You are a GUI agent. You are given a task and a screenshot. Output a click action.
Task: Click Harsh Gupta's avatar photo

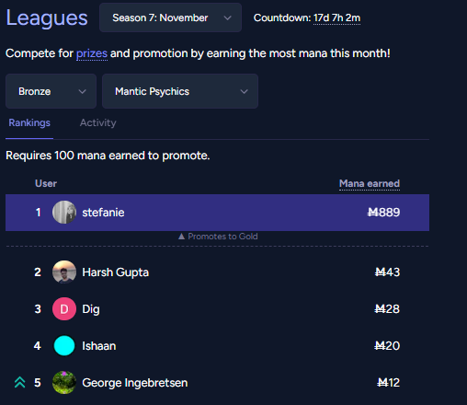(x=64, y=272)
